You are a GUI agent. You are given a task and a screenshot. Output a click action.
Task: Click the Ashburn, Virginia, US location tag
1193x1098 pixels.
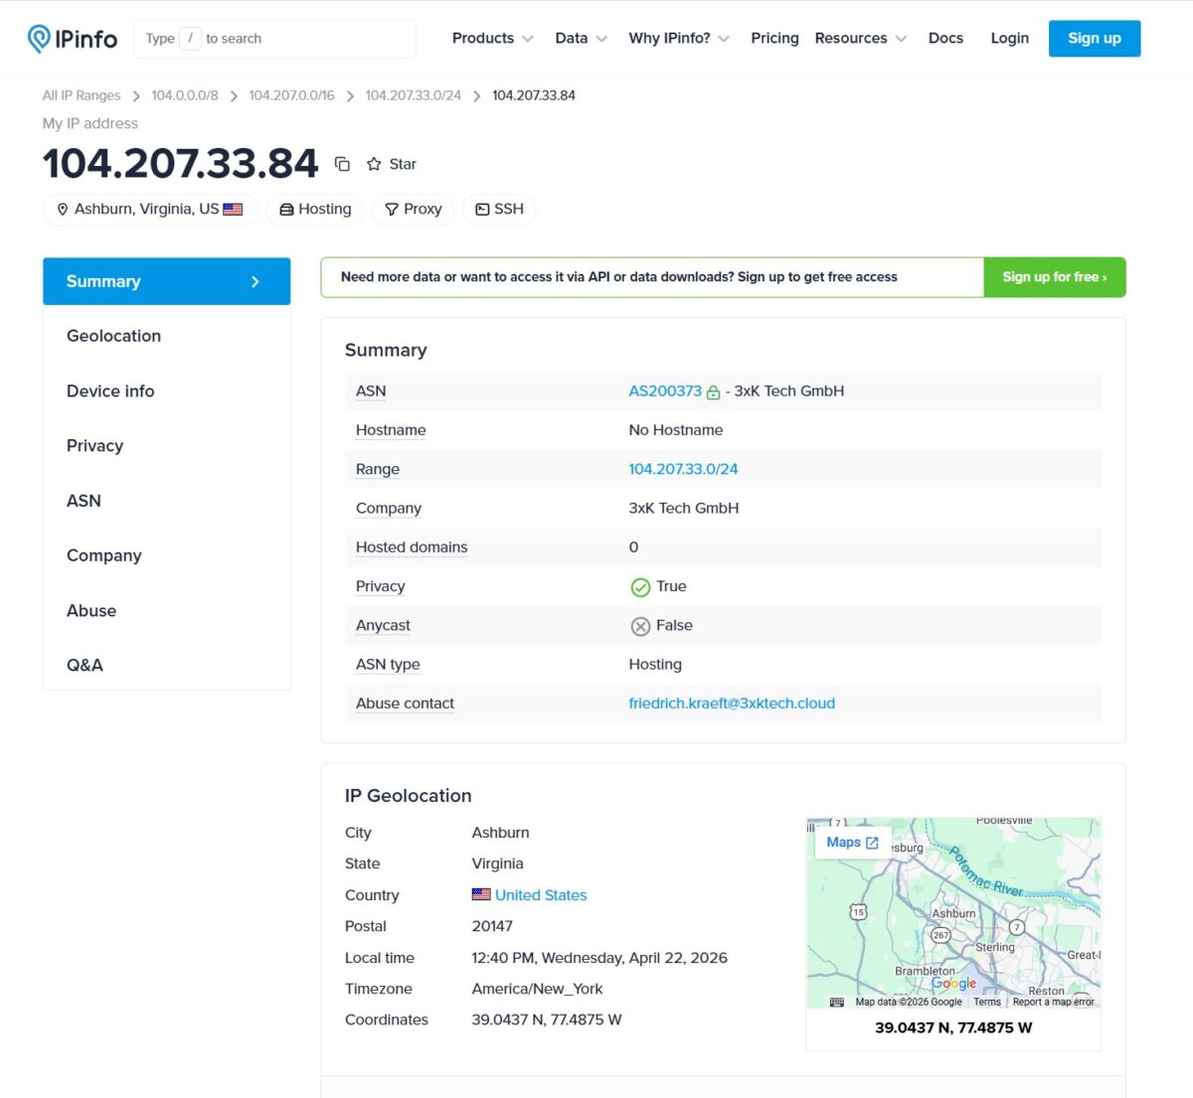pyautogui.click(x=150, y=210)
